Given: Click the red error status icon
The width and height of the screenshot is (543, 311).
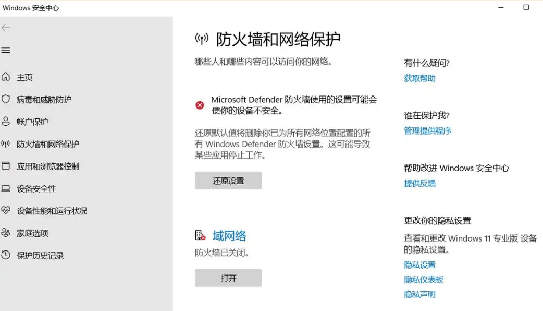Looking at the screenshot, I should [200, 105].
